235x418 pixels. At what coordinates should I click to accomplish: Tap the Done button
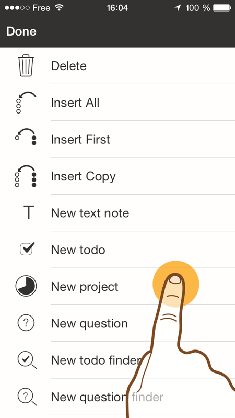click(x=21, y=31)
